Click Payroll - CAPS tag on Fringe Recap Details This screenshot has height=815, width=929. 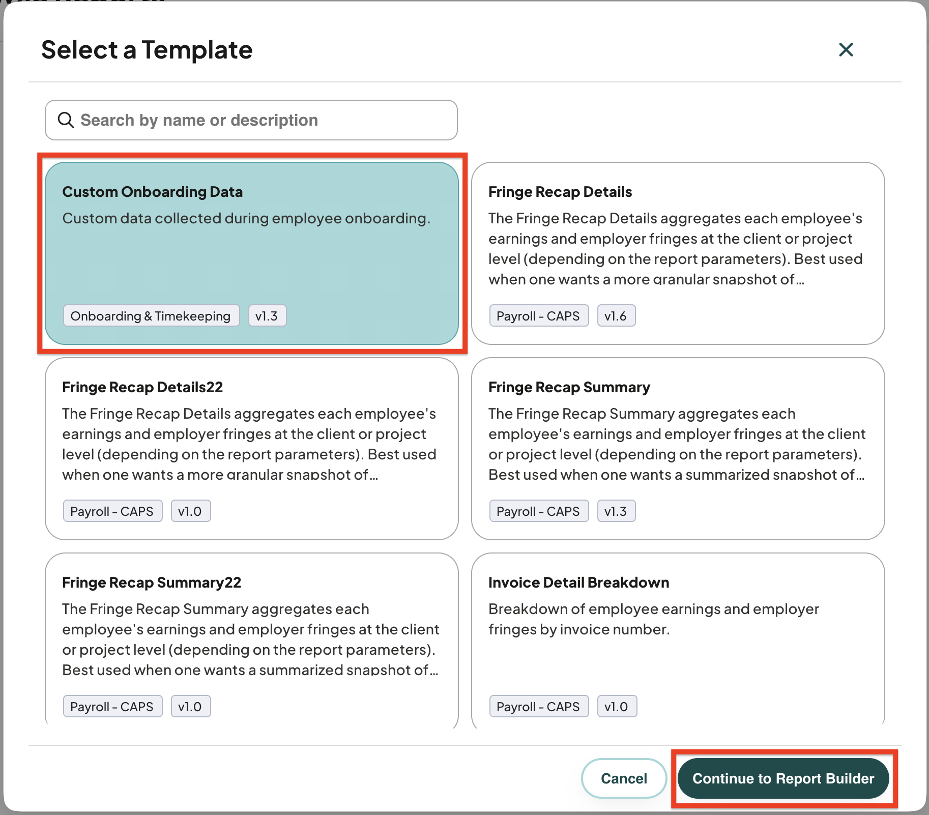click(539, 316)
